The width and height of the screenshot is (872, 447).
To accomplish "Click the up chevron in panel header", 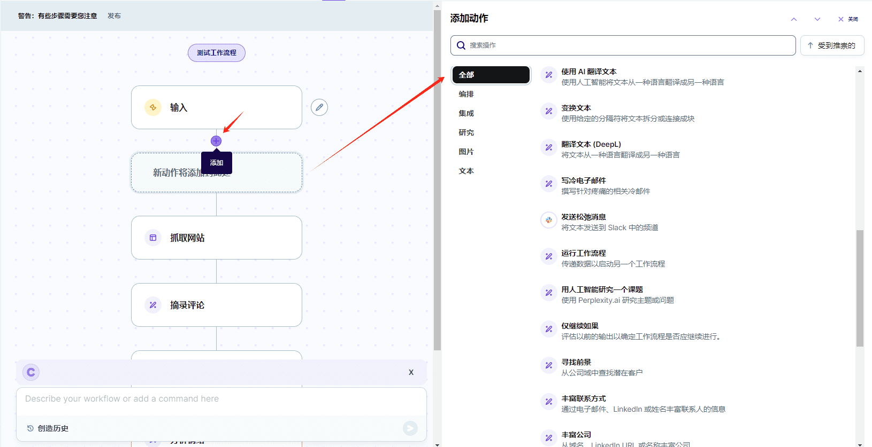I will tap(794, 19).
